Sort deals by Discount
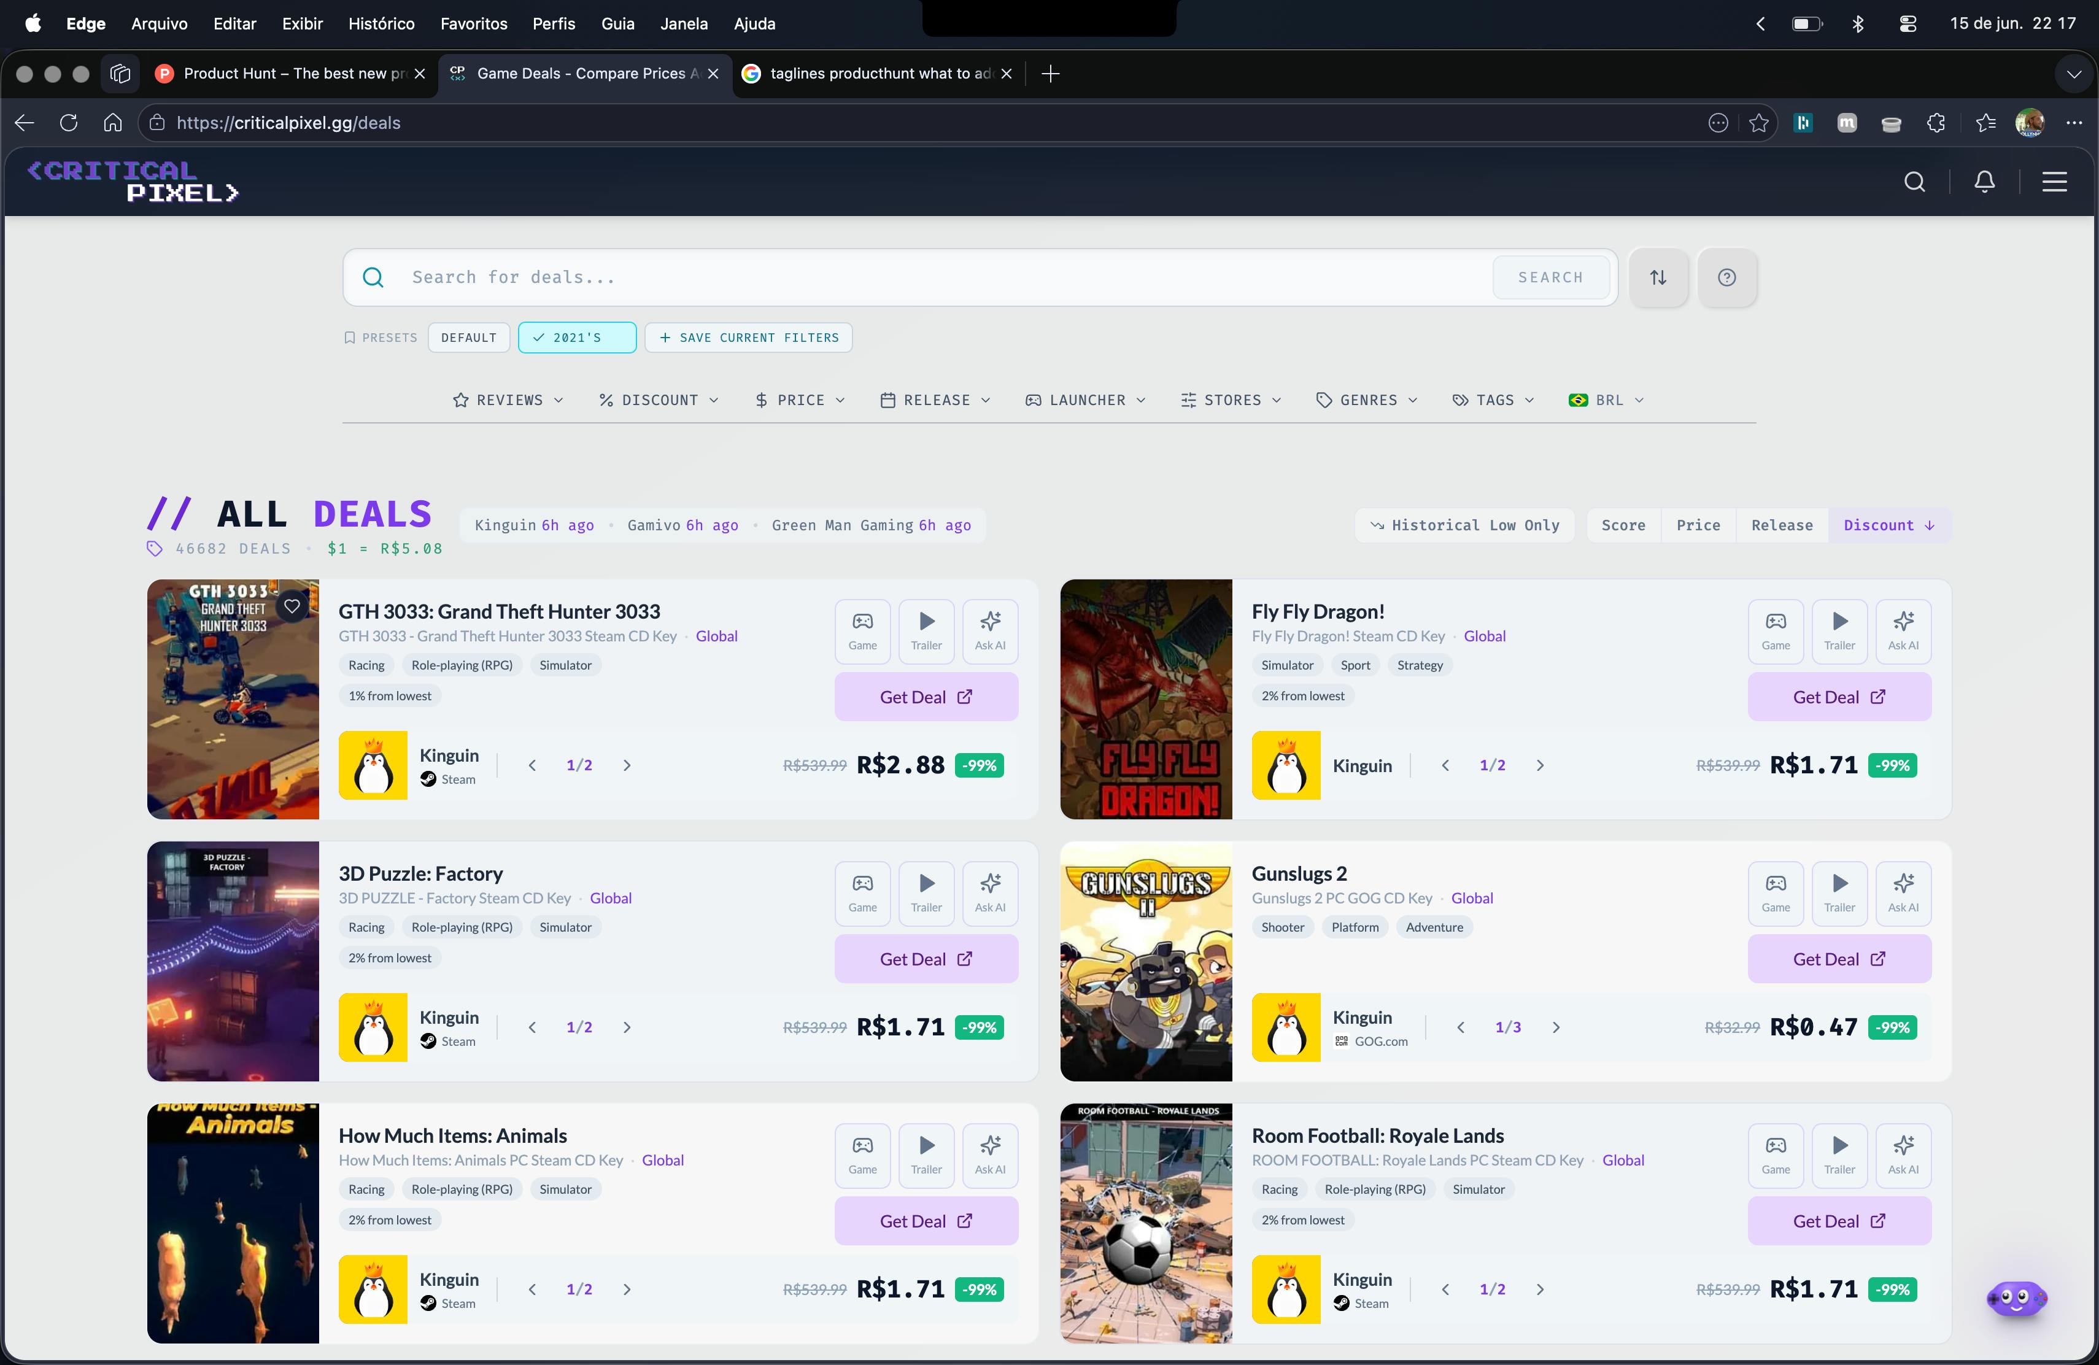This screenshot has height=1365, width=2099. [x=1888, y=525]
